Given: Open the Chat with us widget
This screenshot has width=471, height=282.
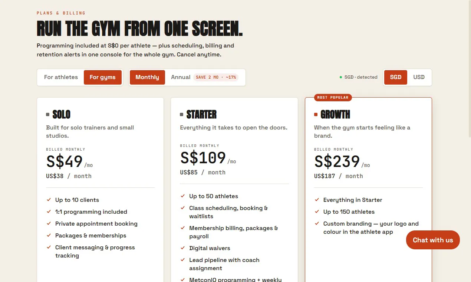Looking at the screenshot, I should click(433, 240).
